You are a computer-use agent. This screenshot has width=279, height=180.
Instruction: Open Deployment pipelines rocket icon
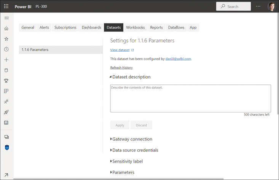pyautogui.click(x=6, y=112)
